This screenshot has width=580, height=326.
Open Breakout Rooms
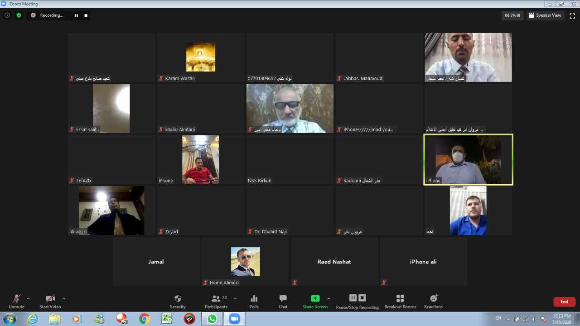coord(400,298)
